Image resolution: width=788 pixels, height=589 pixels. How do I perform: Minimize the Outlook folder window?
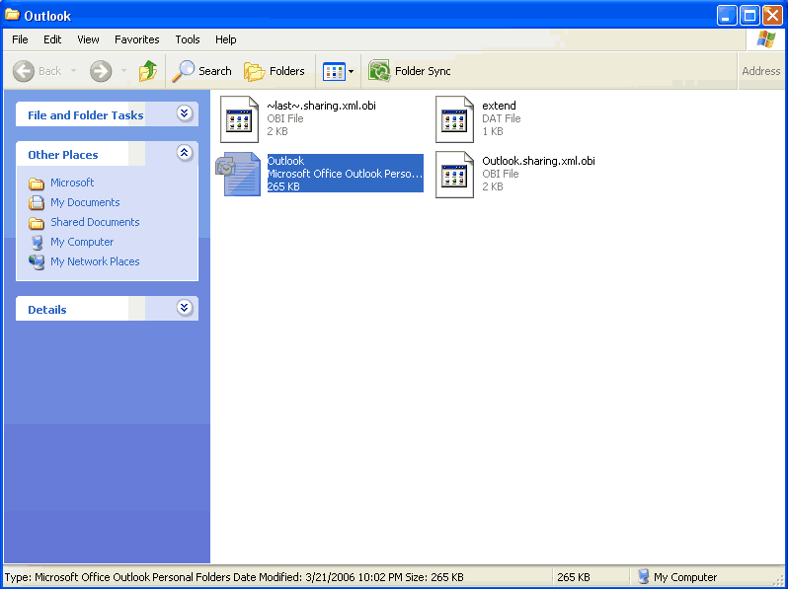[x=727, y=15]
